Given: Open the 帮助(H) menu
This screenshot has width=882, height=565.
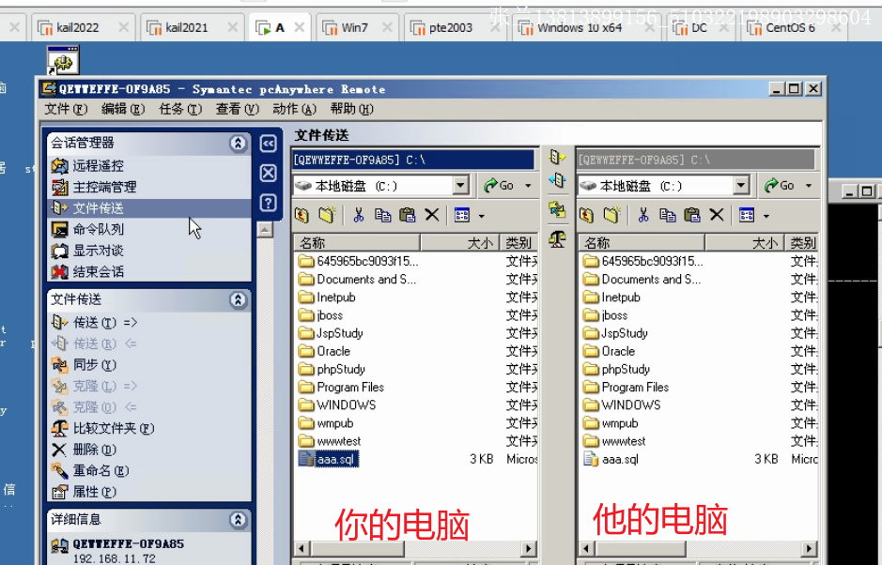Looking at the screenshot, I should tap(351, 109).
